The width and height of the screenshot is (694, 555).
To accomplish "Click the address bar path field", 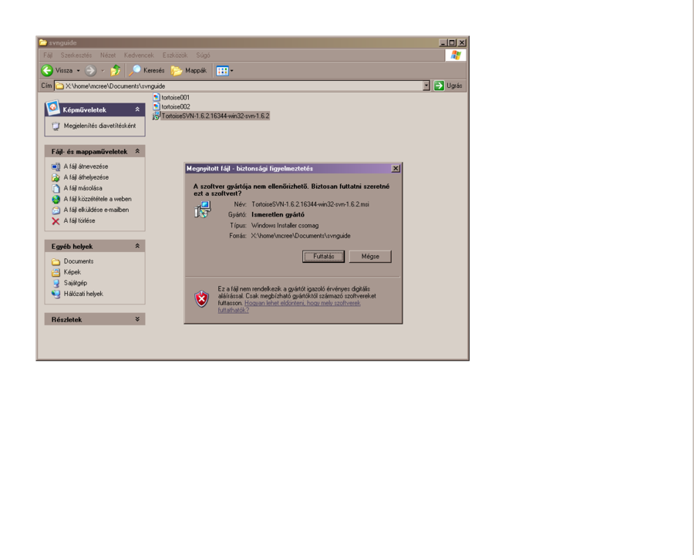I will [238, 86].
